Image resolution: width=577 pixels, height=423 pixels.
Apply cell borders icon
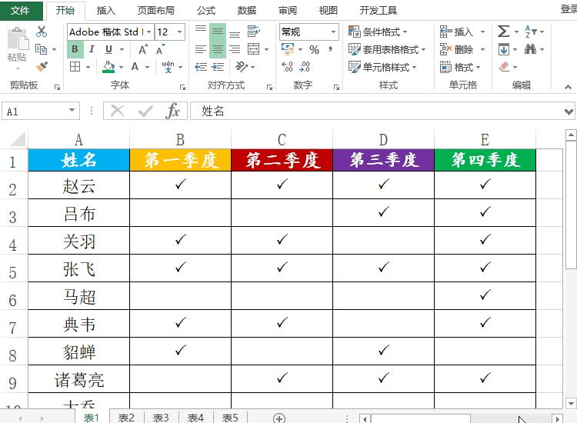click(75, 67)
